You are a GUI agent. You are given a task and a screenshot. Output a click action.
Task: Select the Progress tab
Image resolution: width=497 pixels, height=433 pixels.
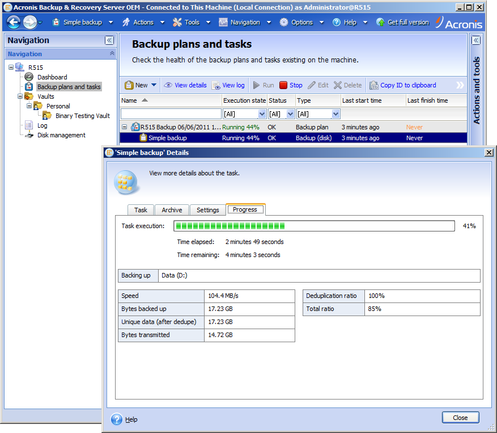click(245, 209)
